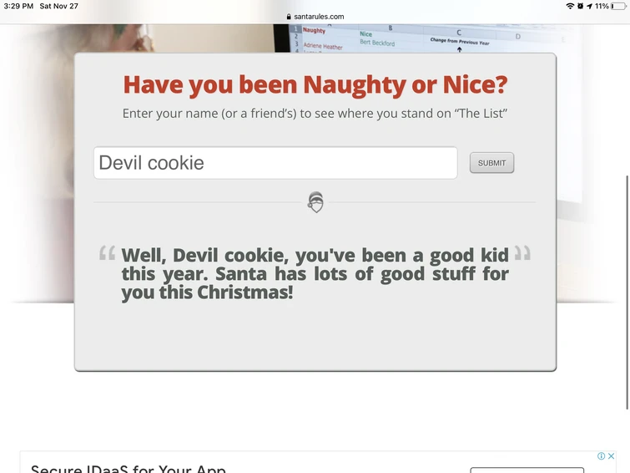Click the SUBMIT button
The height and width of the screenshot is (473, 630).
coord(491,163)
